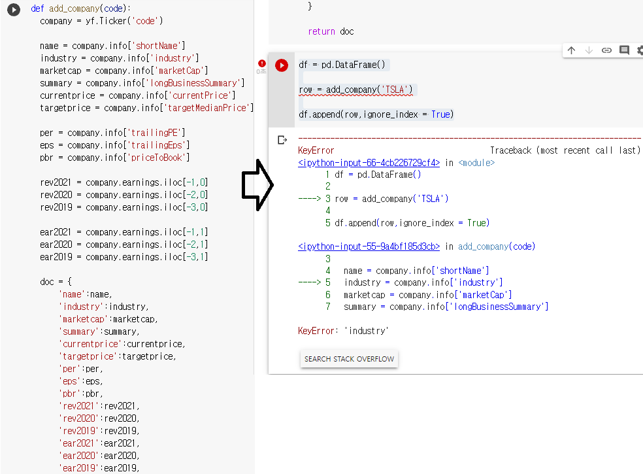Screen dimensions: 643x474
Task: Click the 'def add_company(code):' line
Action: pyautogui.click(x=81, y=8)
